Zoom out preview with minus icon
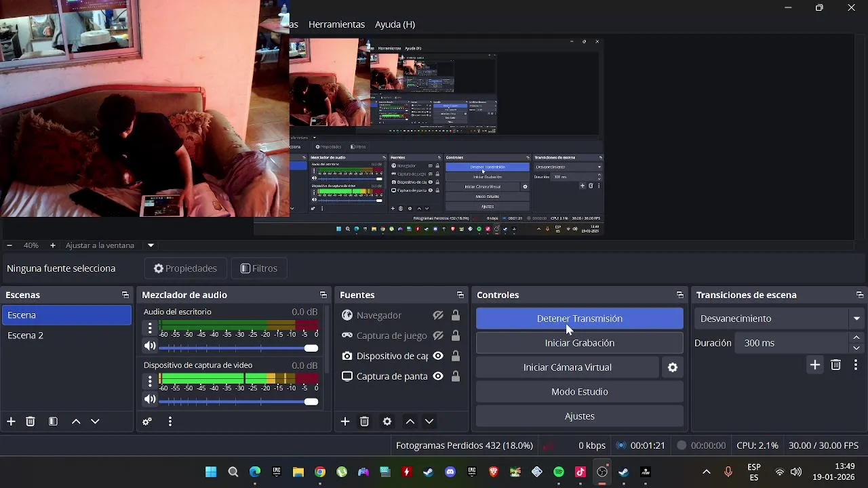 click(x=9, y=245)
